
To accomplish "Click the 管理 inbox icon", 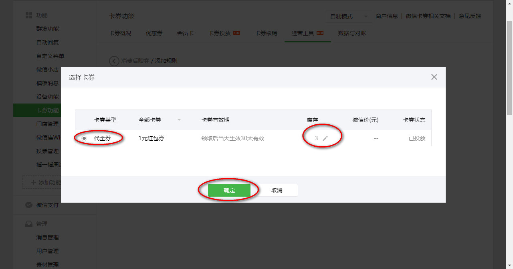I will point(29,224).
